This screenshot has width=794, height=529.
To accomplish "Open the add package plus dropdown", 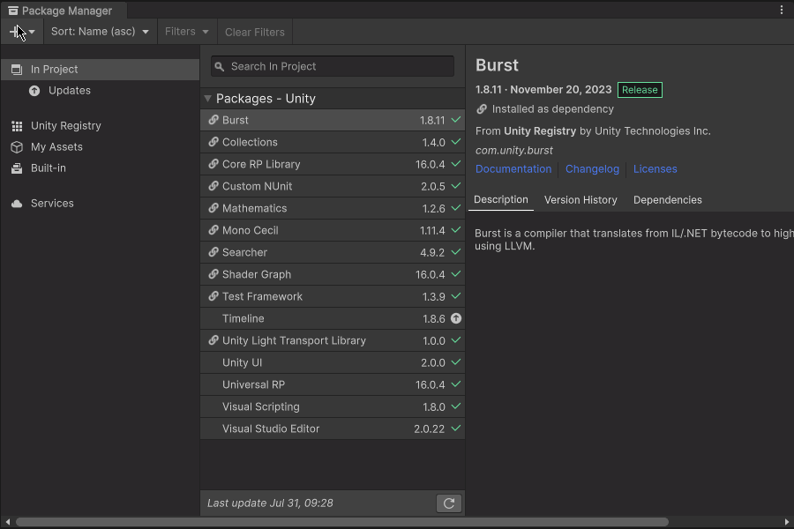I will [x=22, y=32].
